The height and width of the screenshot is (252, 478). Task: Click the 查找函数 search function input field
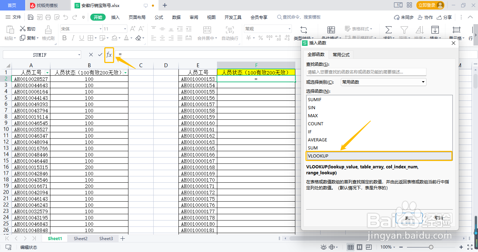[x=366, y=72]
